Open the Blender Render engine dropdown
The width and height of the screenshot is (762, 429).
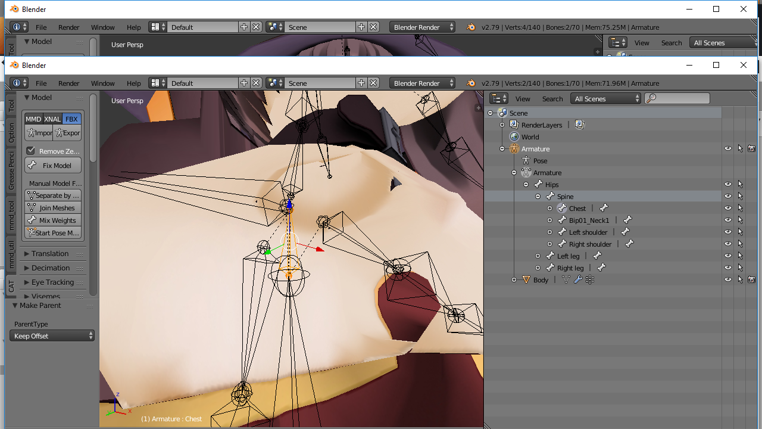[423, 83]
